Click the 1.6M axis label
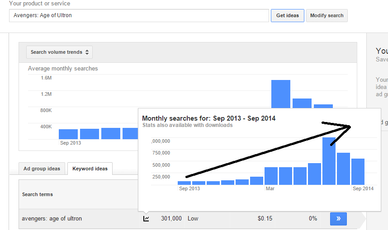The image size is (388, 230). (x=46, y=78)
